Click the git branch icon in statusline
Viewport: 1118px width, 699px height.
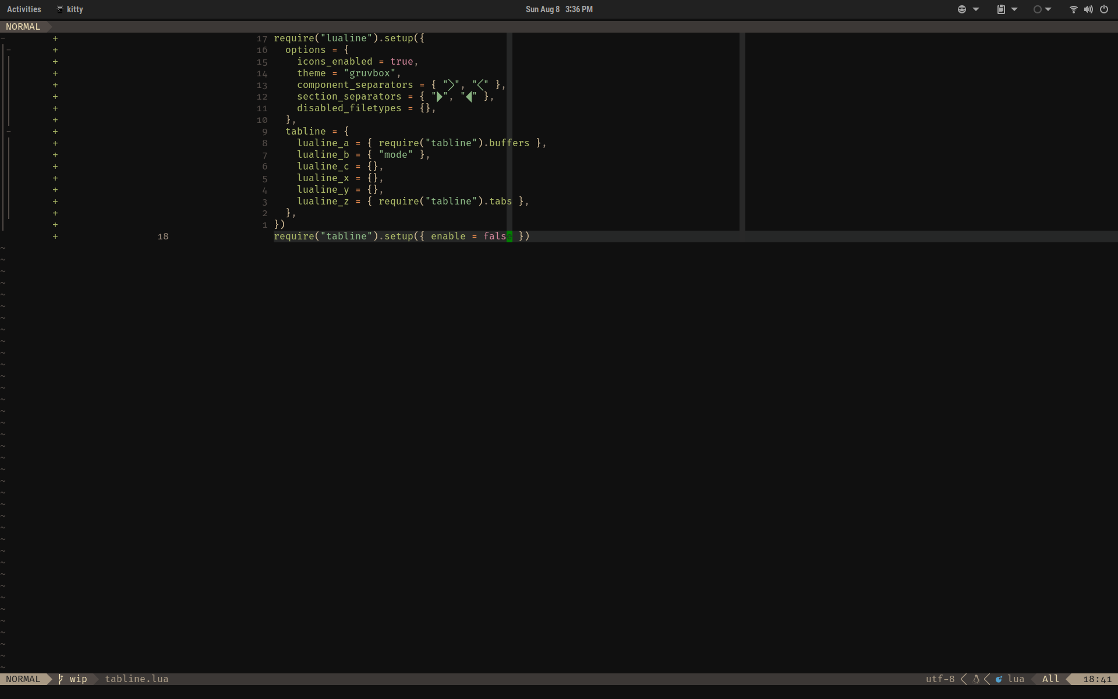tap(61, 679)
